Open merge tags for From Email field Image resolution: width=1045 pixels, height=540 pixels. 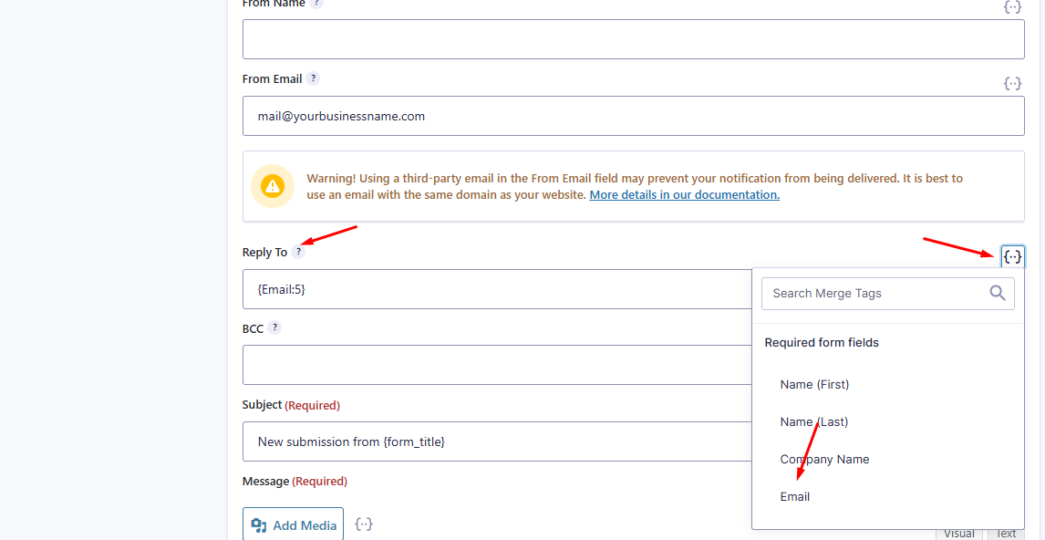click(x=1012, y=83)
